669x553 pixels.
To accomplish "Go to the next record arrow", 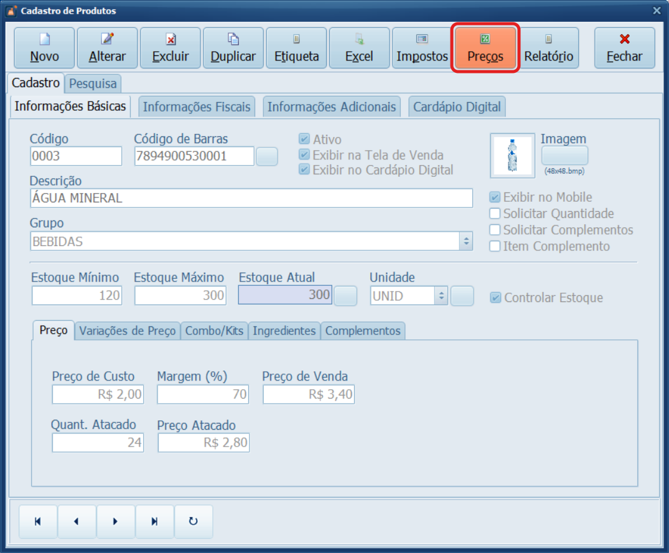I will point(115,522).
